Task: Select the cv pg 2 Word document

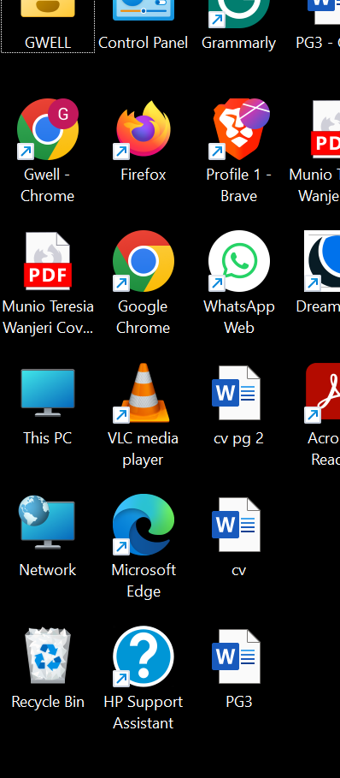Action: click(x=236, y=393)
